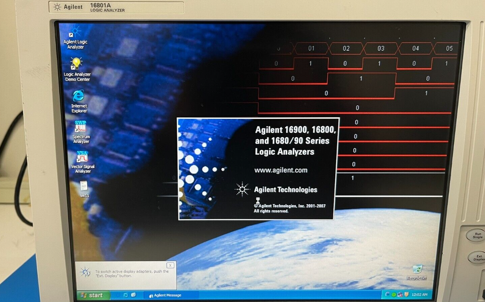This screenshot has height=302, width=485.
Task: Click the info icon in the display adapters message
Action: tap(85, 272)
